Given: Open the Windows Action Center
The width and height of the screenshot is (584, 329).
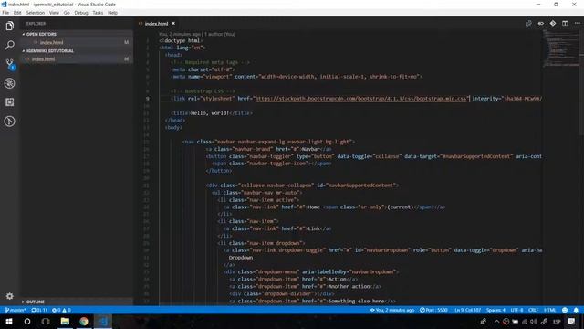Looking at the screenshot, I should 571,321.
